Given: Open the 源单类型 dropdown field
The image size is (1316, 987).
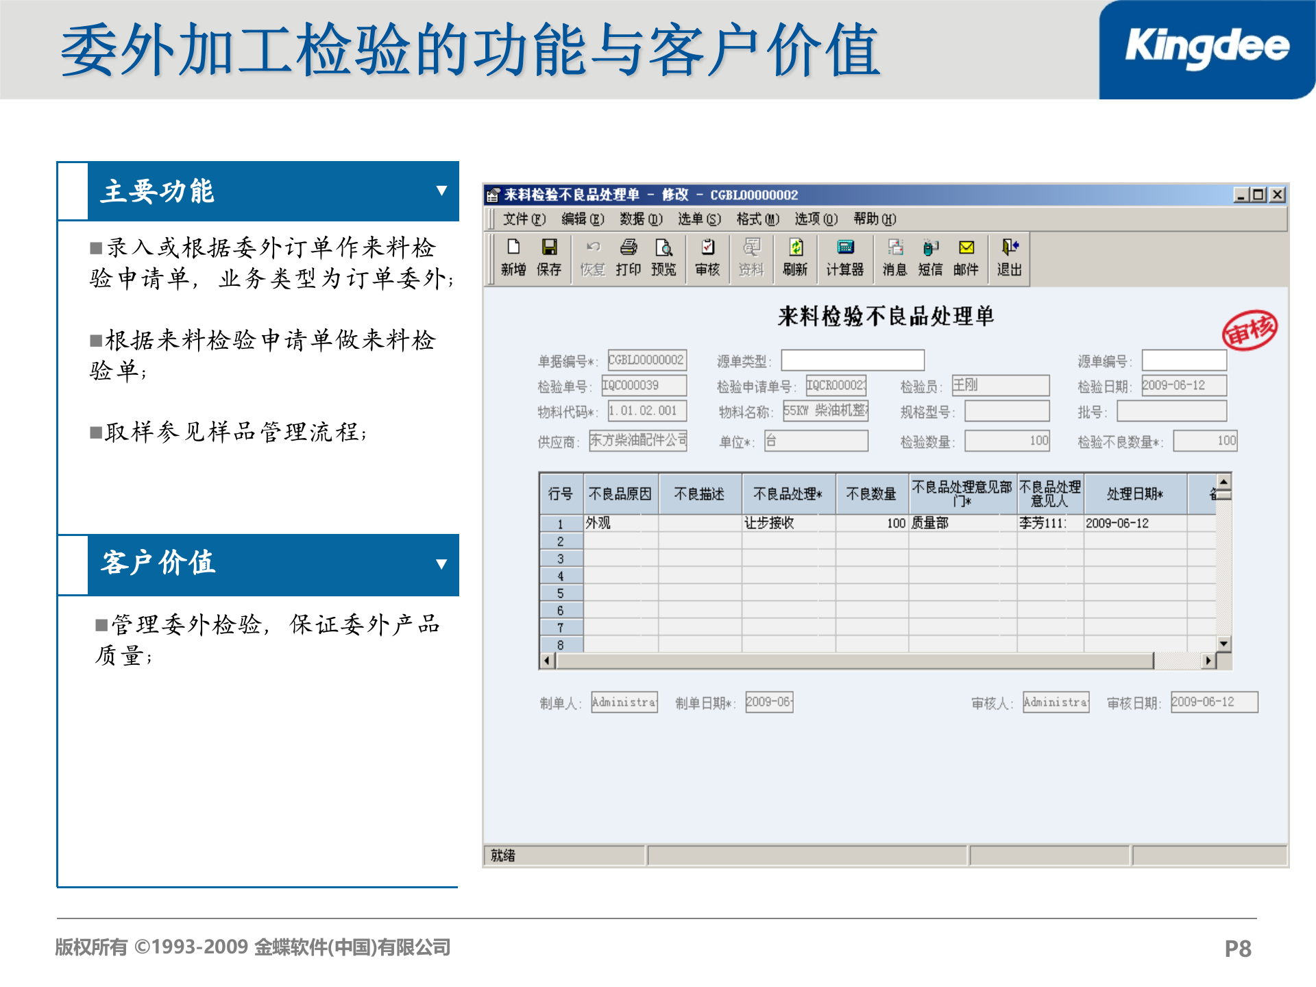Looking at the screenshot, I should pos(853,360).
